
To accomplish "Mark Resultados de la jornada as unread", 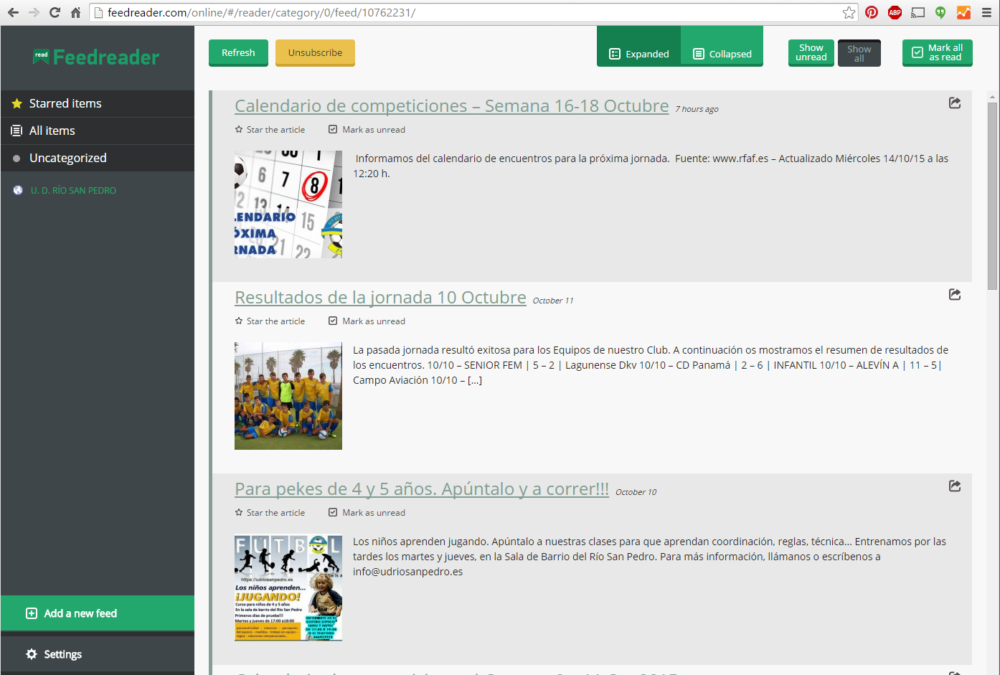I will pos(367,321).
